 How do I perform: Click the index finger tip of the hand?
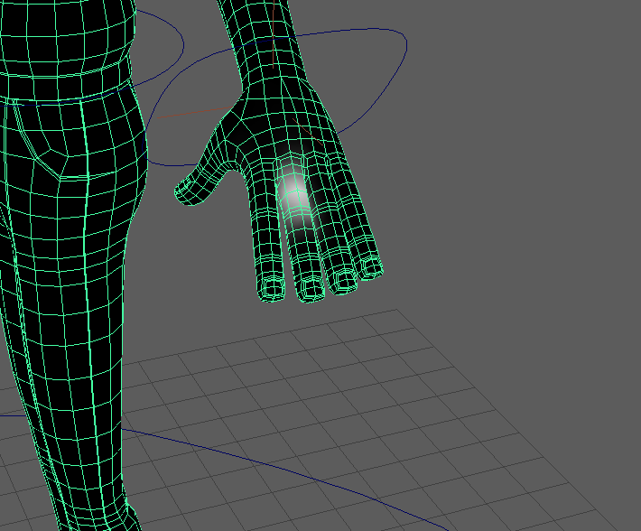(x=271, y=289)
